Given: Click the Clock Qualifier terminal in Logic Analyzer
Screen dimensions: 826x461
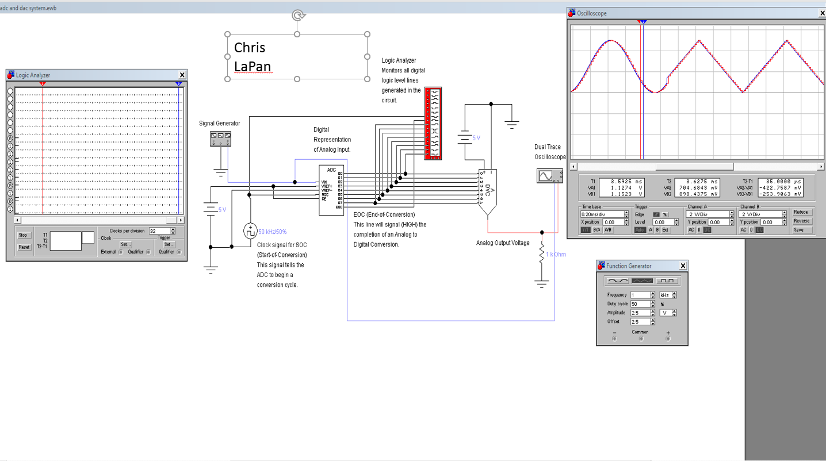Looking at the screenshot, I should coord(148,252).
